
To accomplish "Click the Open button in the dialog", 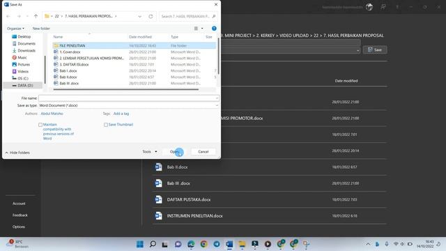I will (174, 152).
